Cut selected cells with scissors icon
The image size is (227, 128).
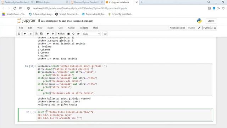coord(31,34)
